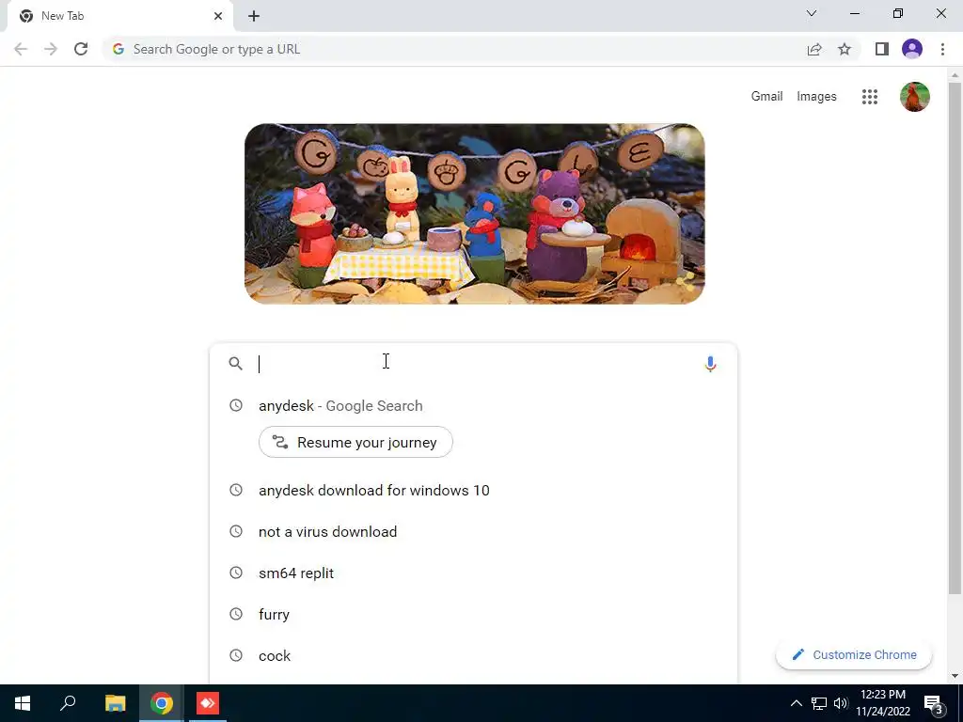Close the New Tab tab
This screenshot has width=963, height=722.
click(x=218, y=16)
